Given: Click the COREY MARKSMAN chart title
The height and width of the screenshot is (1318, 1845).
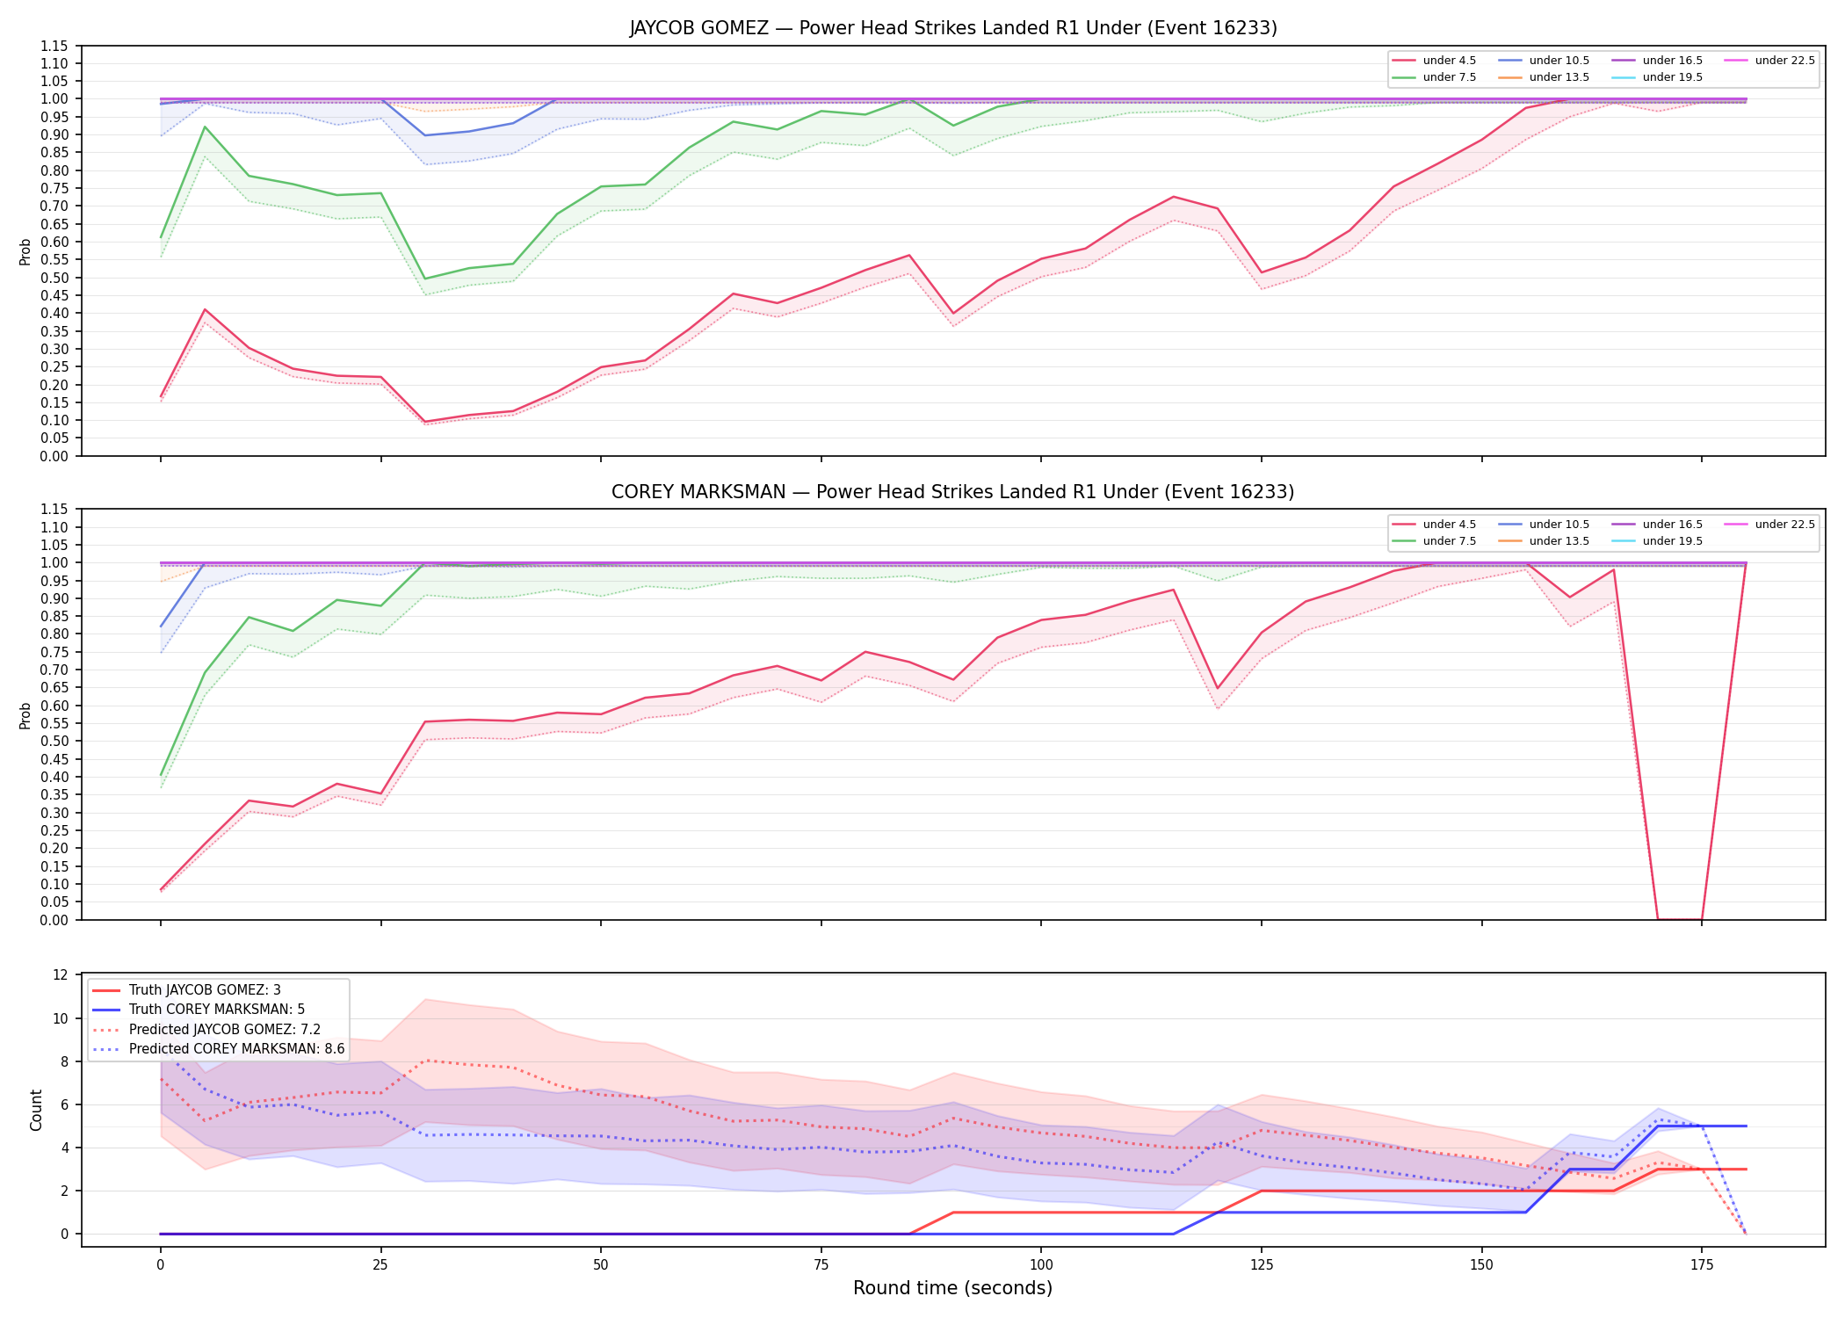Looking at the screenshot, I should click(x=953, y=492).
